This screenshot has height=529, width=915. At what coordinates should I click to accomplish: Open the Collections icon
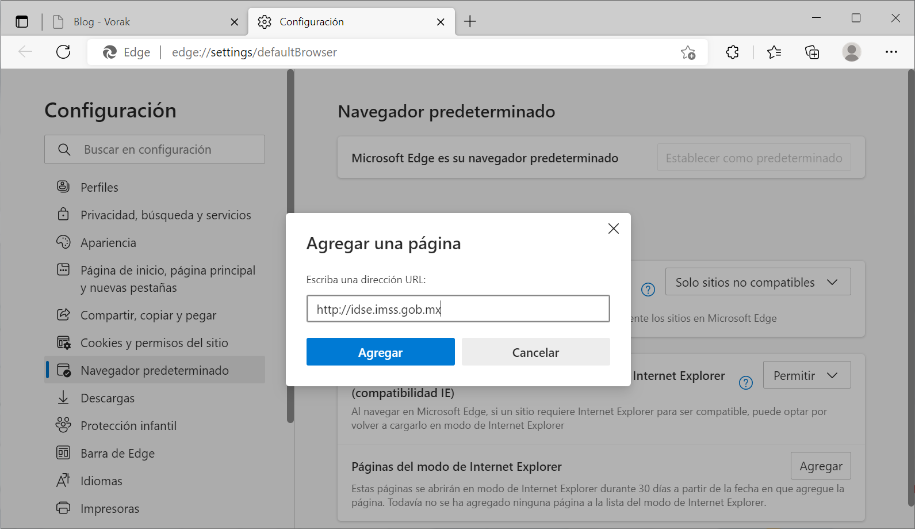812,52
